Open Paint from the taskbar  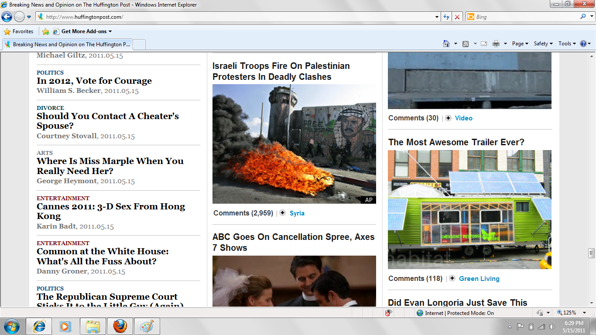(x=147, y=326)
